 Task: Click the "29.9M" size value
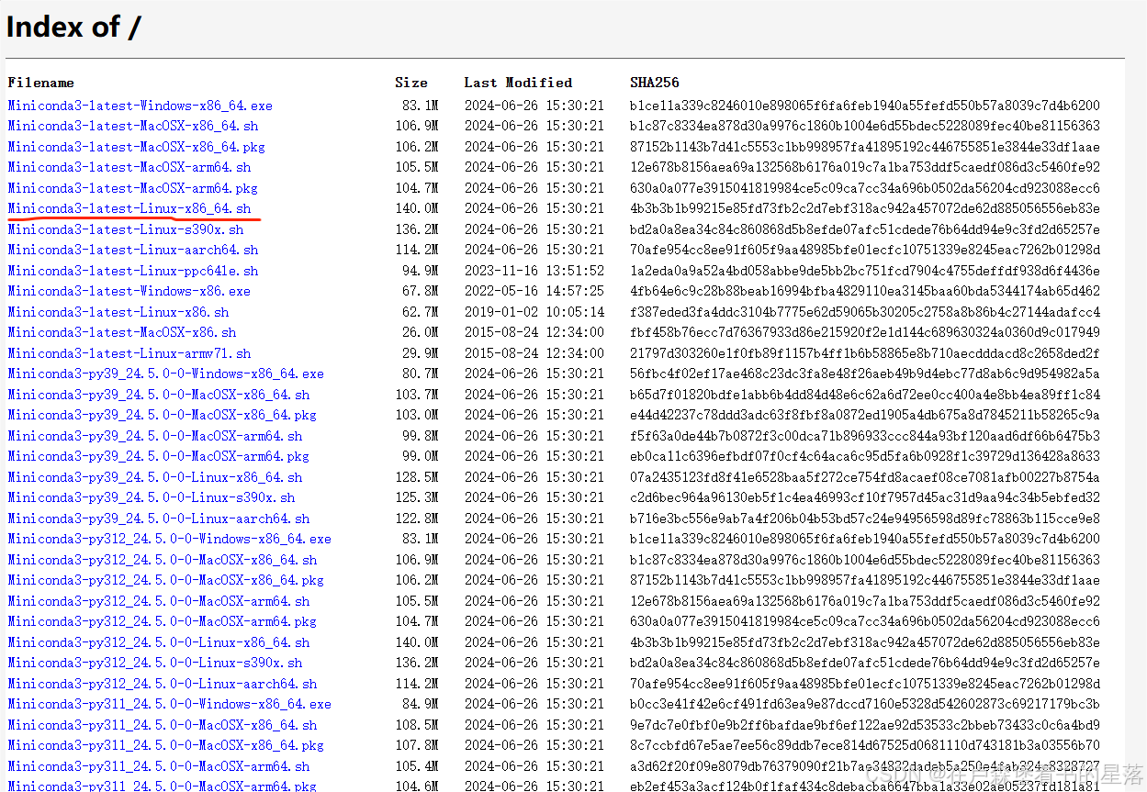click(x=420, y=353)
